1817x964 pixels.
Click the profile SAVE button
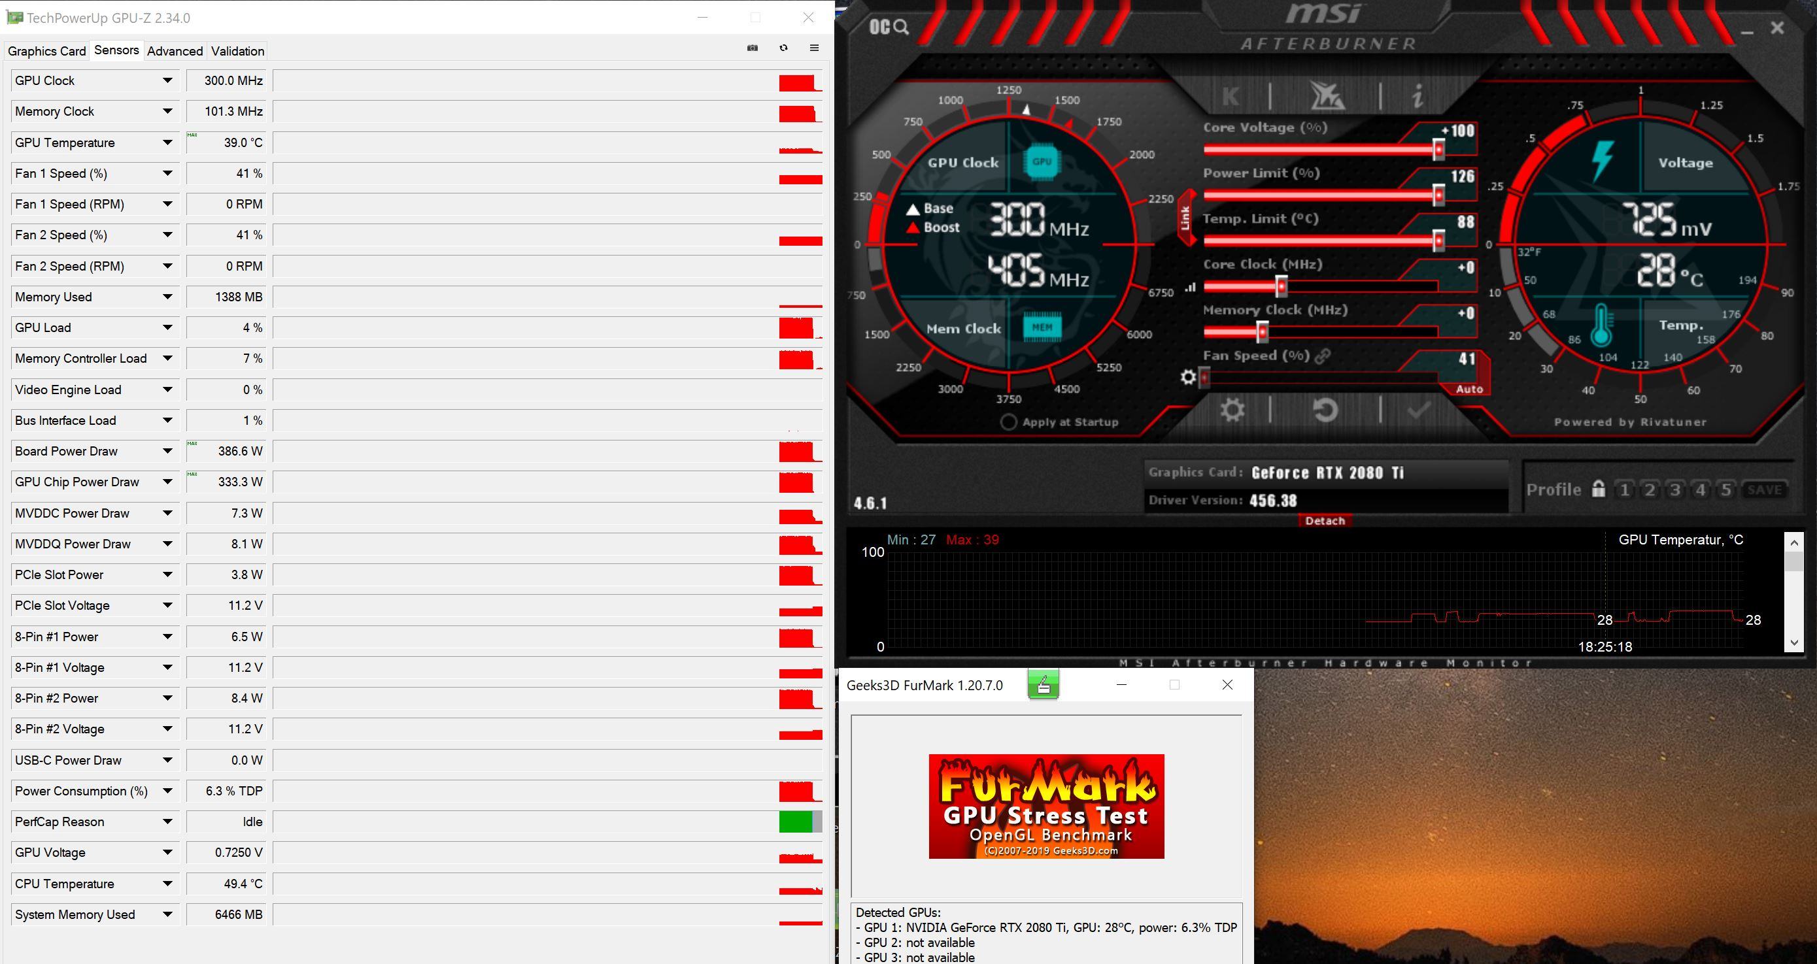1765,490
